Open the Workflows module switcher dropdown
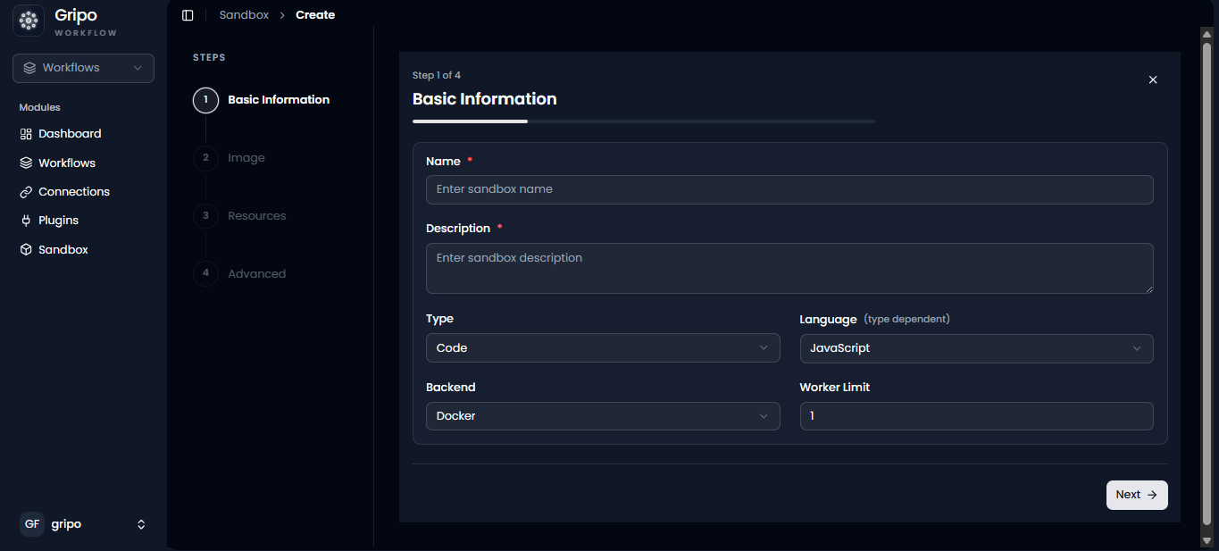Viewport: 1219px width, 551px height. coord(83,68)
